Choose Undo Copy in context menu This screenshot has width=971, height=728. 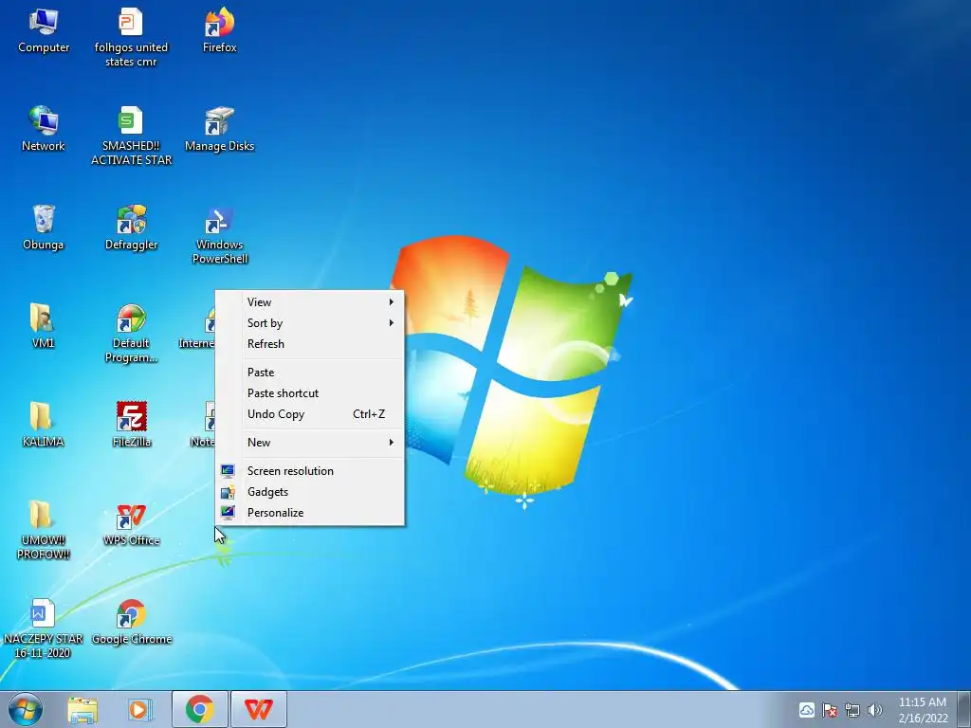pos(310,414)
